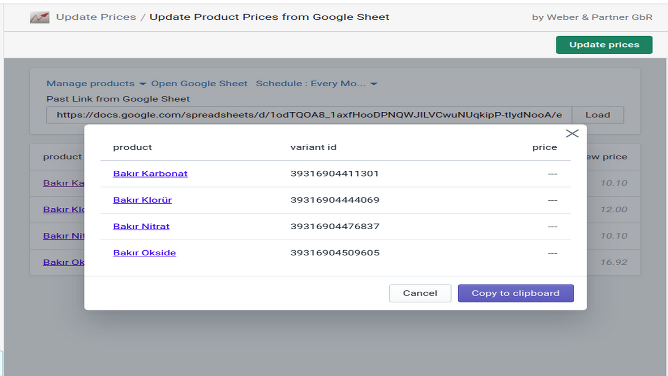
Task: Open the Bakır Klorür product link
Action: coord(142,199)
